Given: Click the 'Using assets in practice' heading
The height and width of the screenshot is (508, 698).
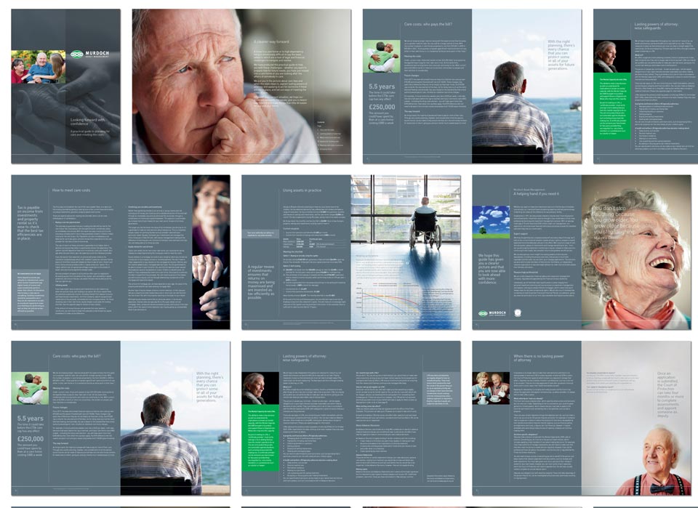Looking at the screenshot, I should (302, 190).
